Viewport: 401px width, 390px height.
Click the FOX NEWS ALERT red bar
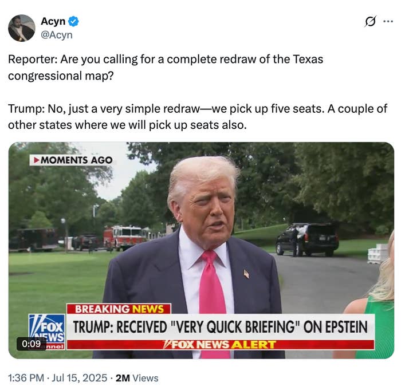[x=221, y=345]
